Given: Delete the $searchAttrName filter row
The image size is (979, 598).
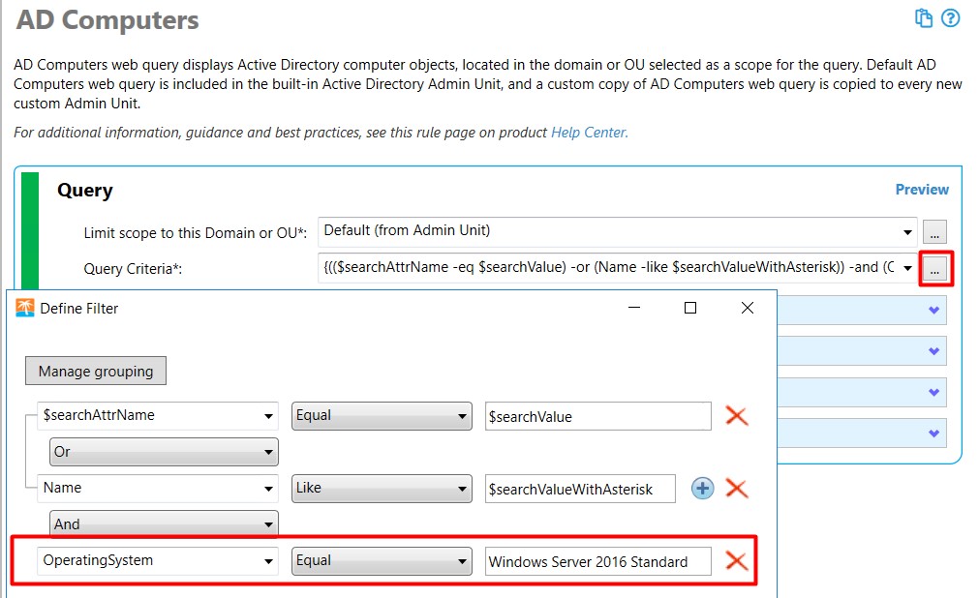Looking at the screenshot, I should click(x=737, y=416).
